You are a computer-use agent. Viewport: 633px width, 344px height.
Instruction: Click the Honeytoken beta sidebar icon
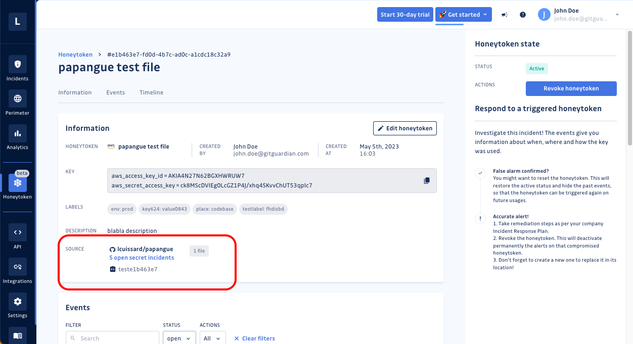tap(17, 183)
